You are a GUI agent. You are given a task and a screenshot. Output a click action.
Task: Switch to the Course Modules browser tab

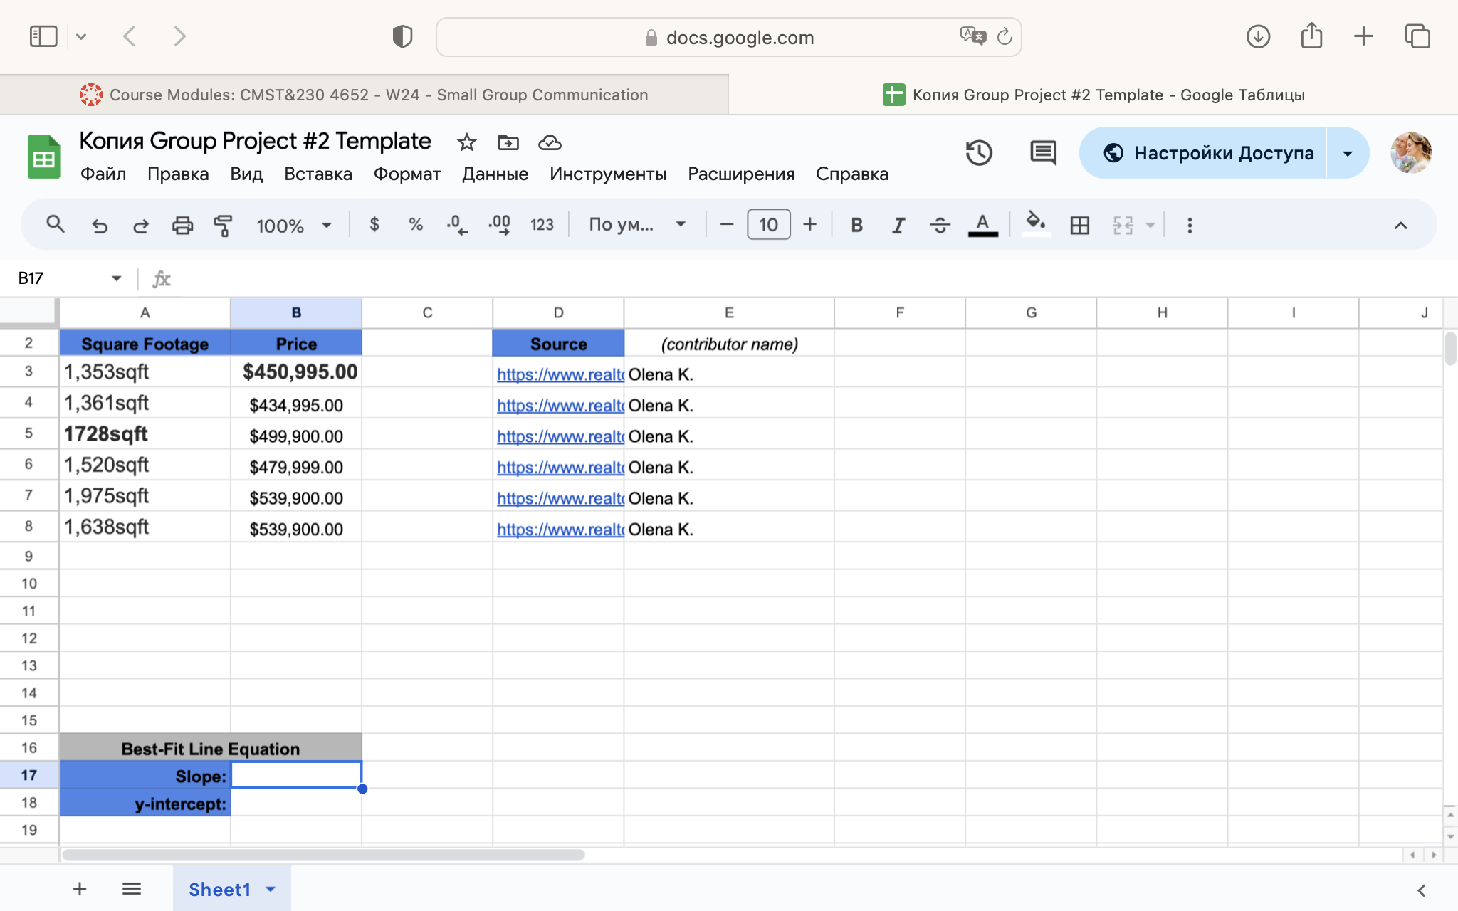tap(364, 95)
